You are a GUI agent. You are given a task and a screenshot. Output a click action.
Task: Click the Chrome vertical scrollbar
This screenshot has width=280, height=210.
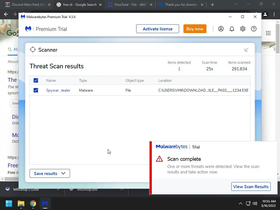(278, 38)
